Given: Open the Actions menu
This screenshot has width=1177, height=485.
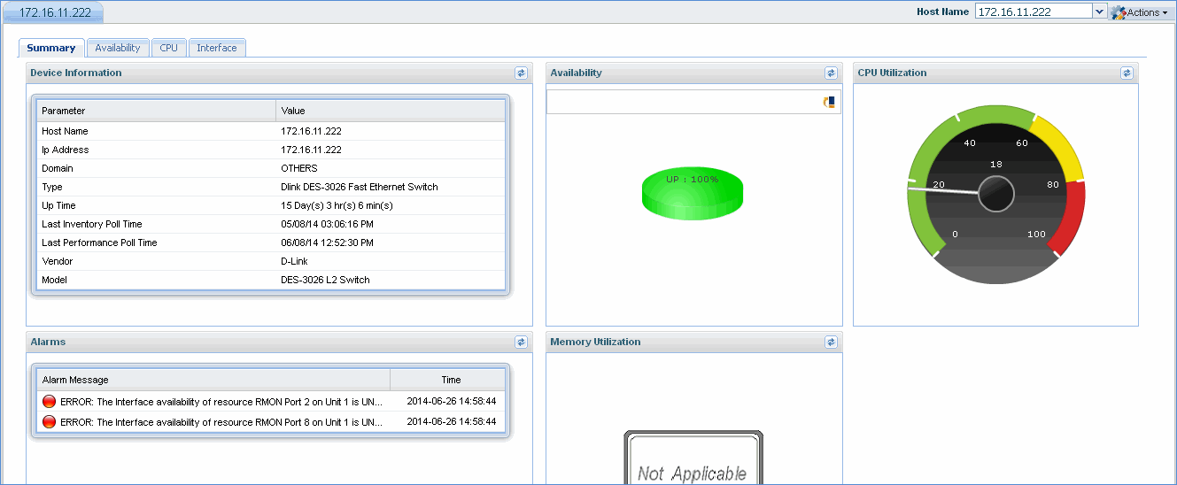Looking at the screenshot, I should (x=1141, y=12).
